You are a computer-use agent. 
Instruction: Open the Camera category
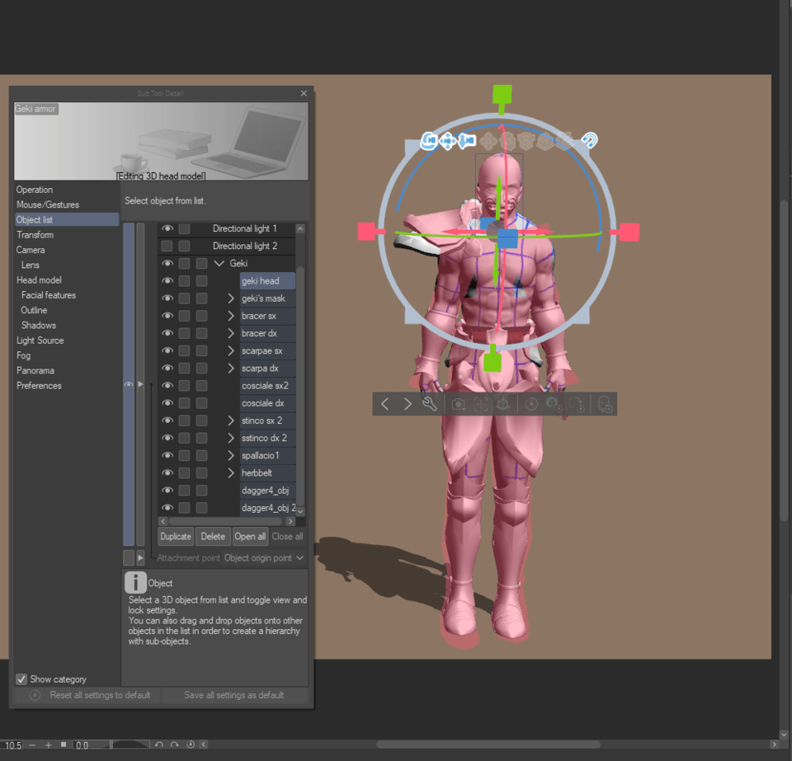click(x=31, y=250)
